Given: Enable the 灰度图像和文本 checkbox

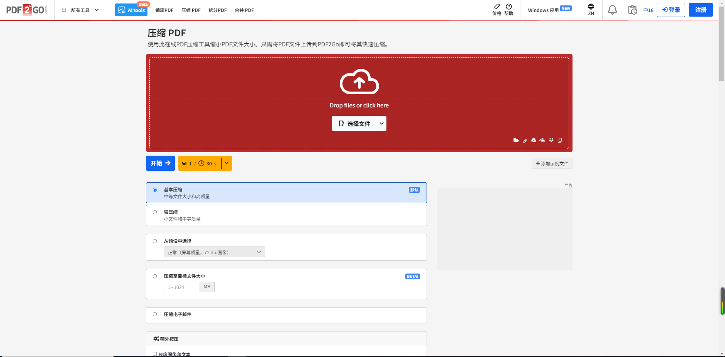Looking at the screenshot, I should pos(155,354).
